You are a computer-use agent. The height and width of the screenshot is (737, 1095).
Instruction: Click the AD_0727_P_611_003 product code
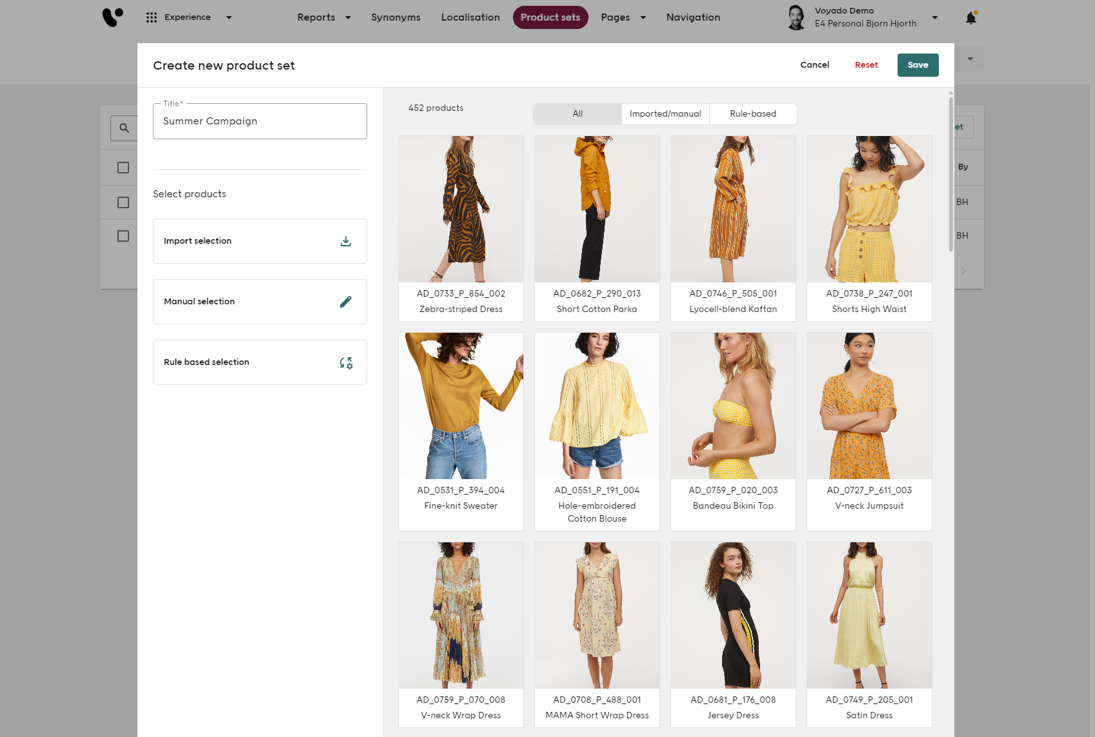pyautogui.click(x=869, y=491)
